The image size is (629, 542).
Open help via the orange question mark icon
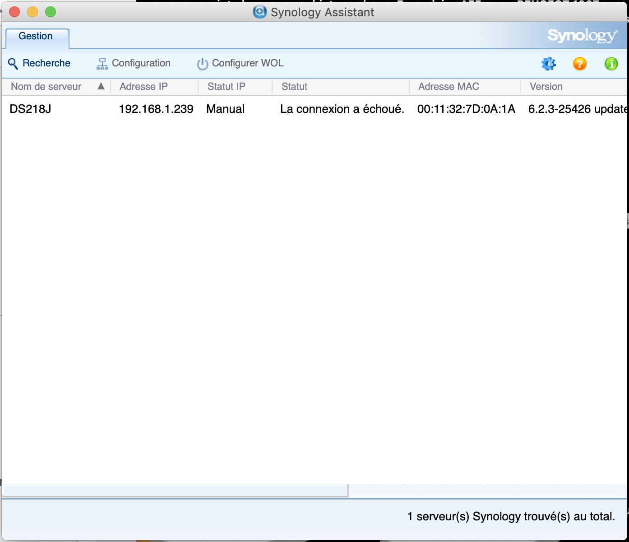pyautogui.click(x=580, y=64)
